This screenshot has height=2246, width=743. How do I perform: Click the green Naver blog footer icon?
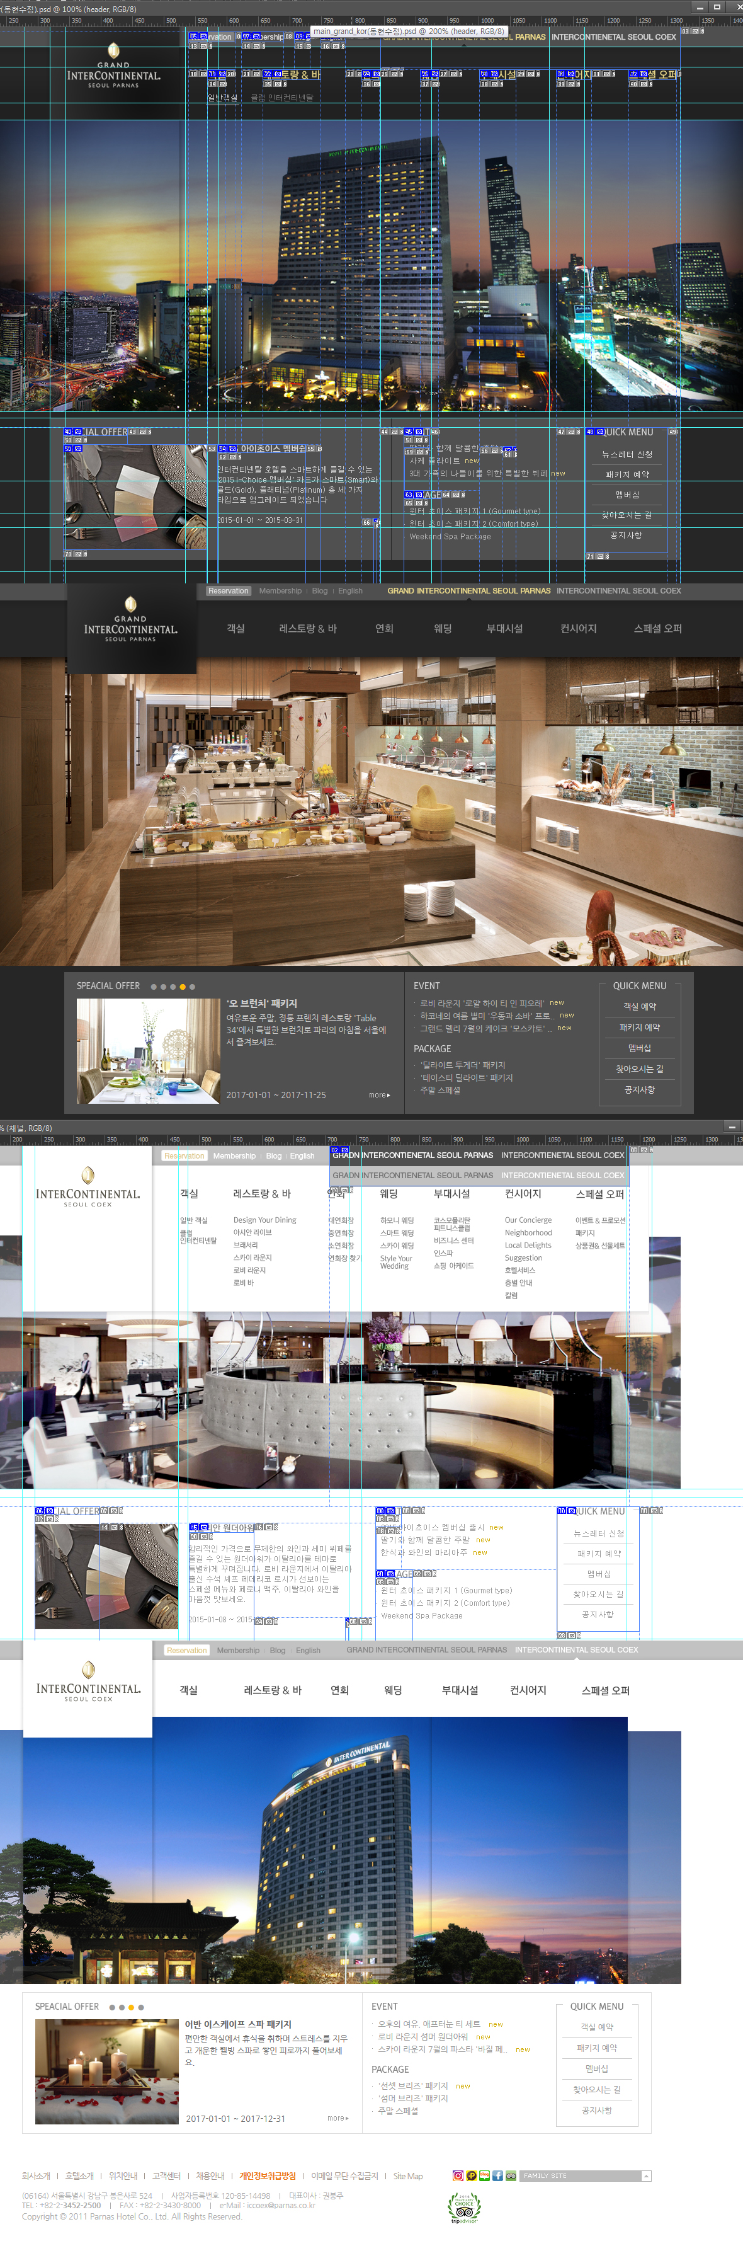484,2175
